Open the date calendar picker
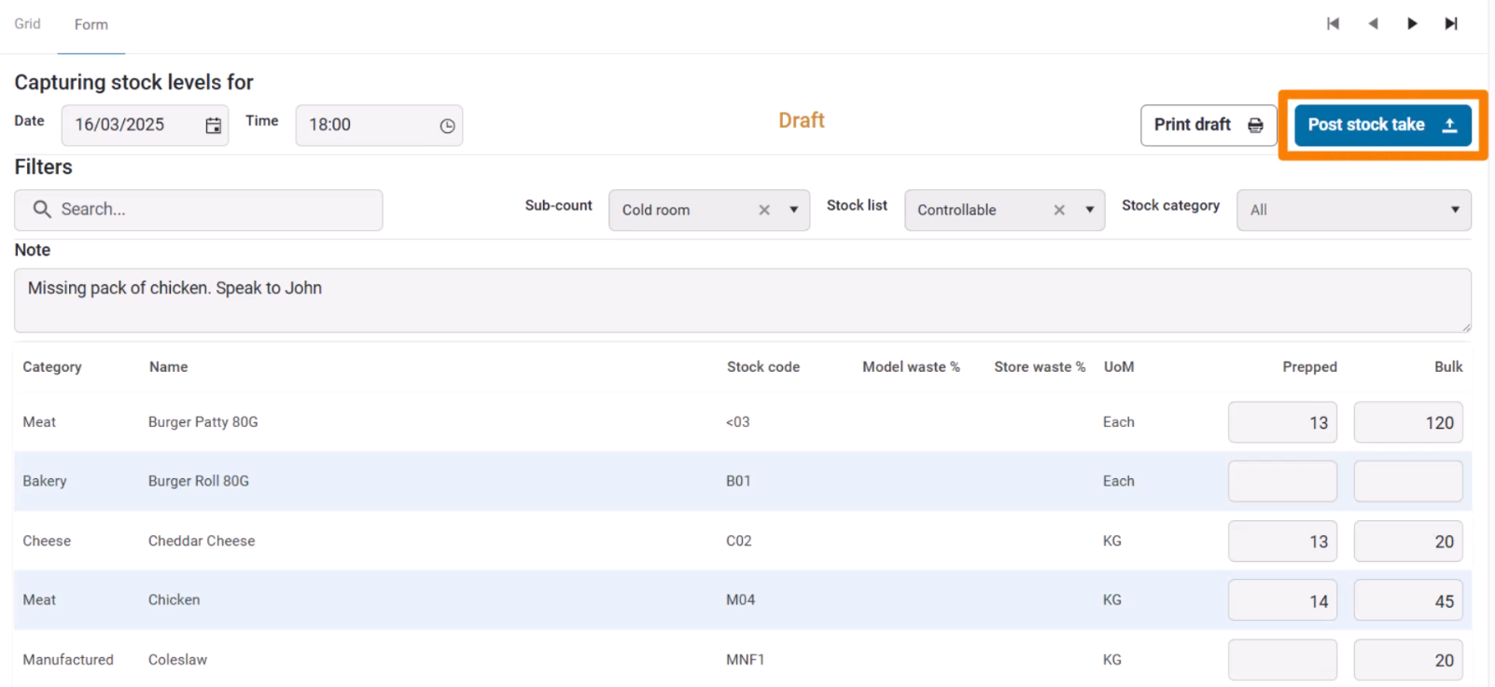The image size is (1495, 687). pyautogui.click(x=214, y=126)
